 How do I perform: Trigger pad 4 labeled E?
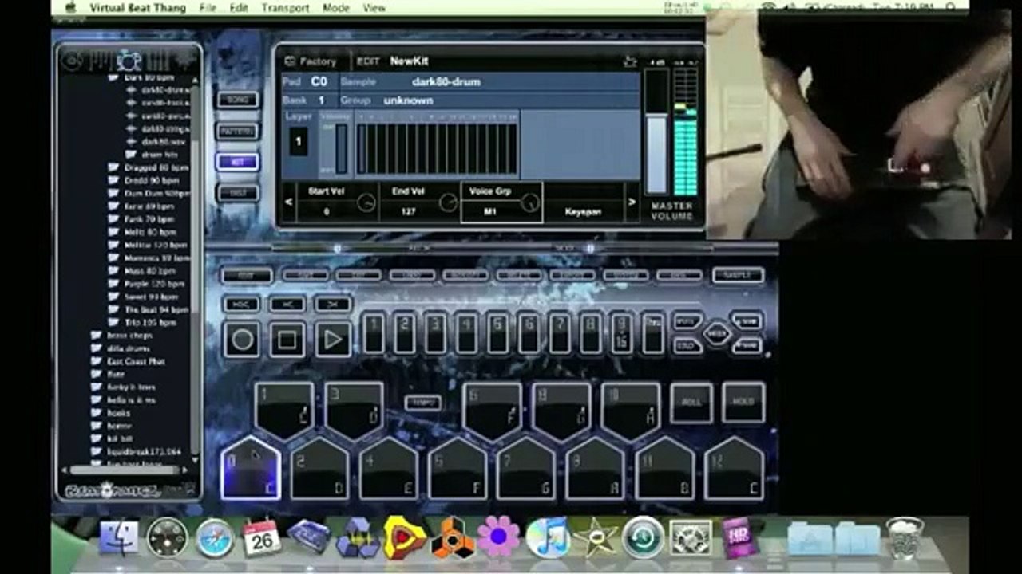[x=388, y=469]
